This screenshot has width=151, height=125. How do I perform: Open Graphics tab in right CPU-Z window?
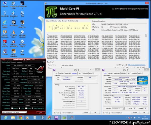[x=134, y=73]
